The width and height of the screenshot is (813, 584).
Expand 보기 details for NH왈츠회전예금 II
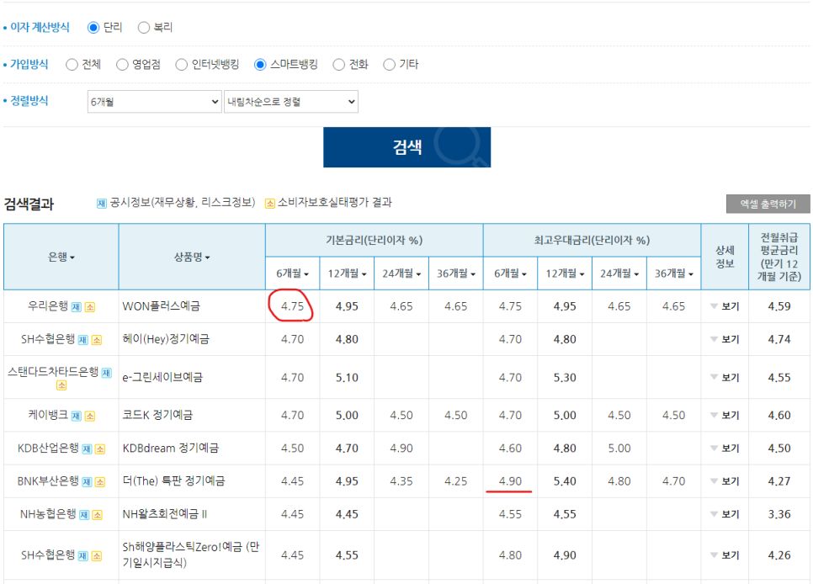725,514
